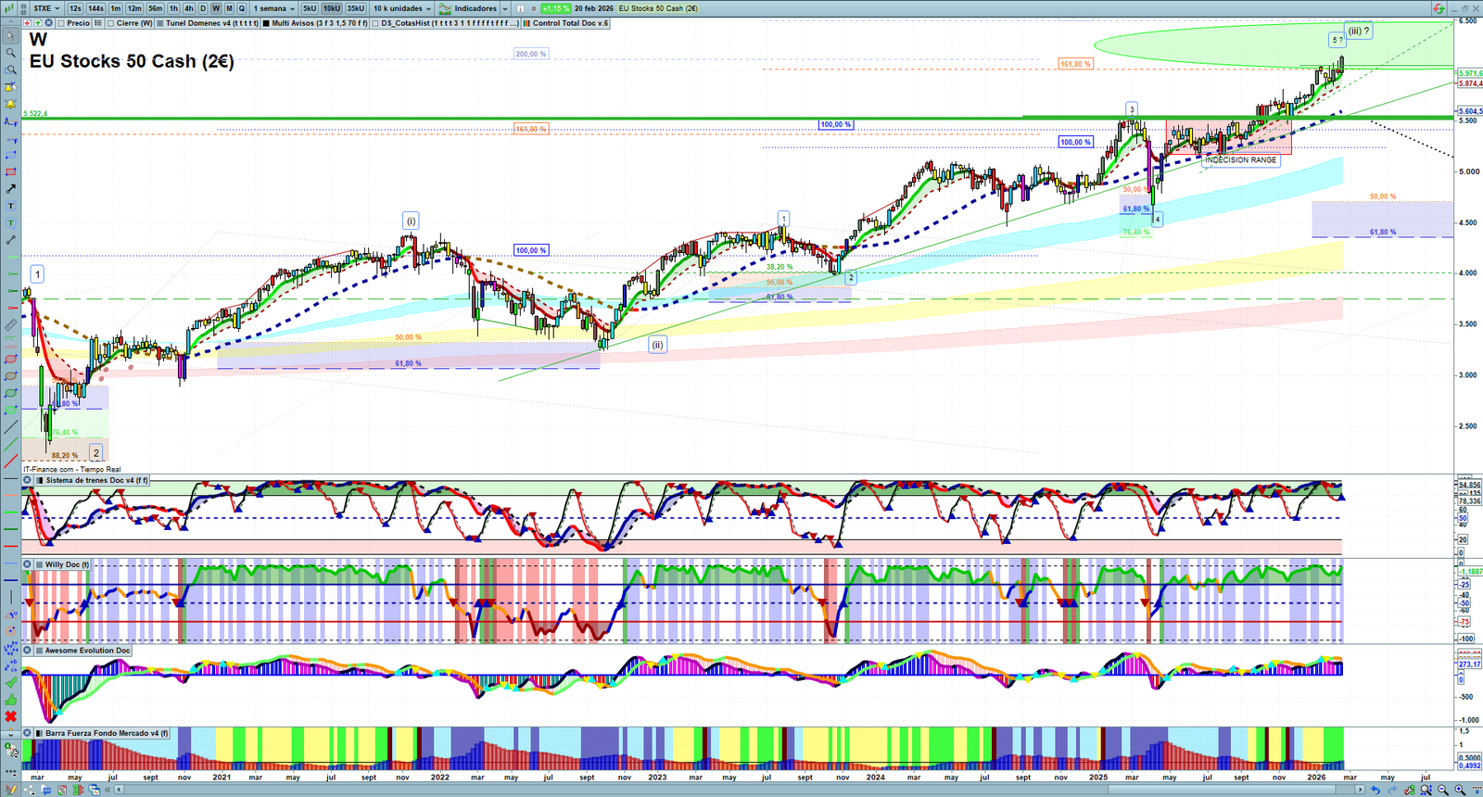Image resolution: width=1483 pixels, height=797 pixels.
Task: Select the magnifier zoom tool
Action: [11, 53]
